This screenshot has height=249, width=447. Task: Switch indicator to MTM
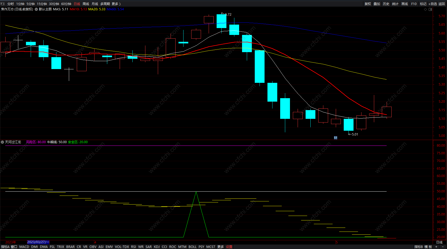(182, 247)
